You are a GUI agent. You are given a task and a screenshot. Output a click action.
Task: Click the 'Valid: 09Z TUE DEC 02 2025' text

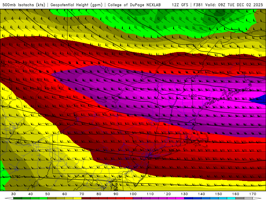pyautogui.click(x=234, y=5)
